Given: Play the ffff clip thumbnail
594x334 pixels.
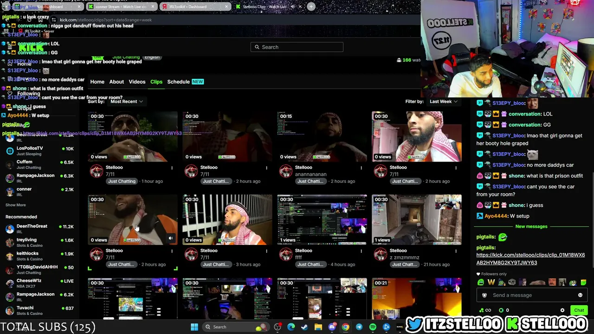Looking at the screenshot, I should tap(322, 219).
